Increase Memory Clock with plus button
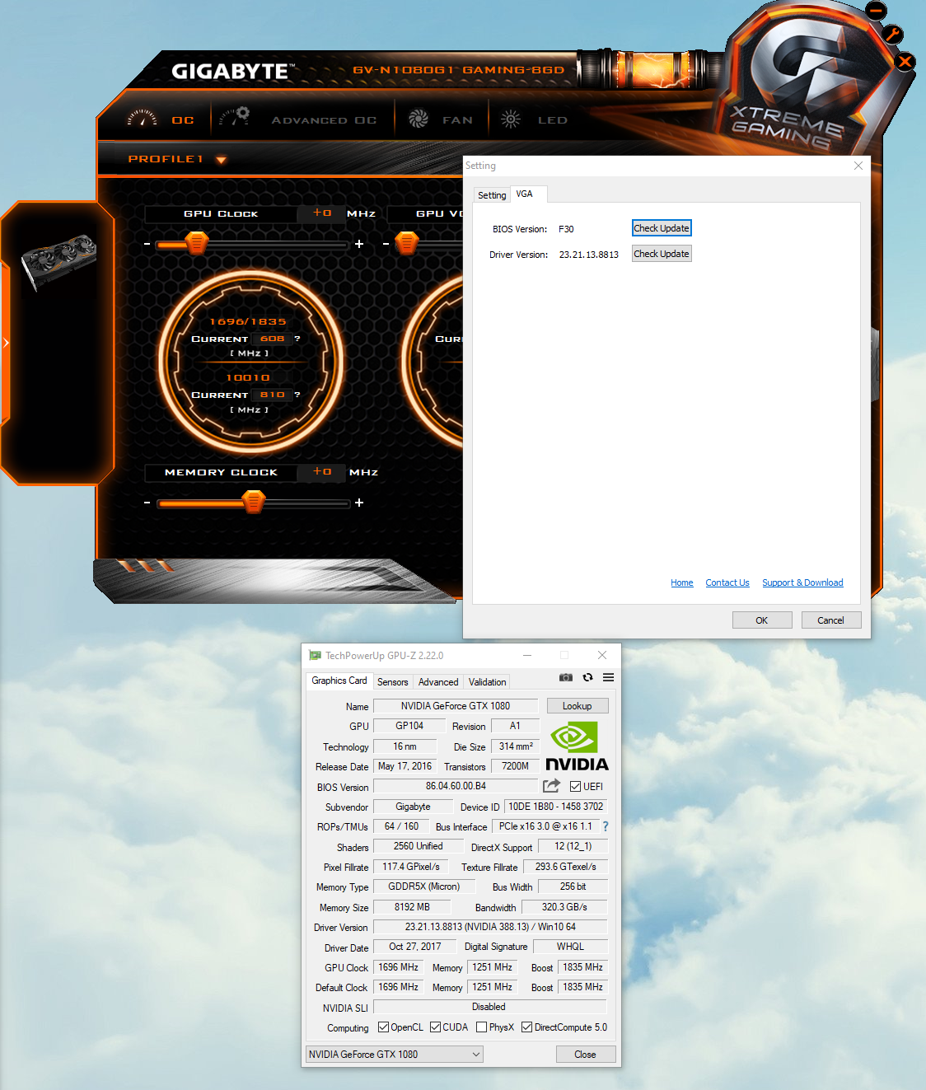The width and height of the screenshot is (926, 1090). point(359,503)
